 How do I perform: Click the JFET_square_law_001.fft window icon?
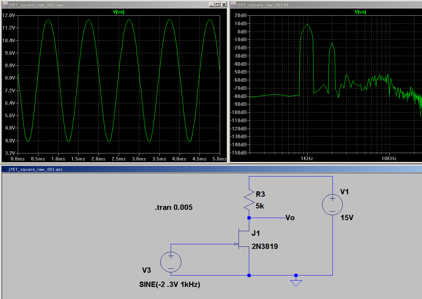(233, 5)
